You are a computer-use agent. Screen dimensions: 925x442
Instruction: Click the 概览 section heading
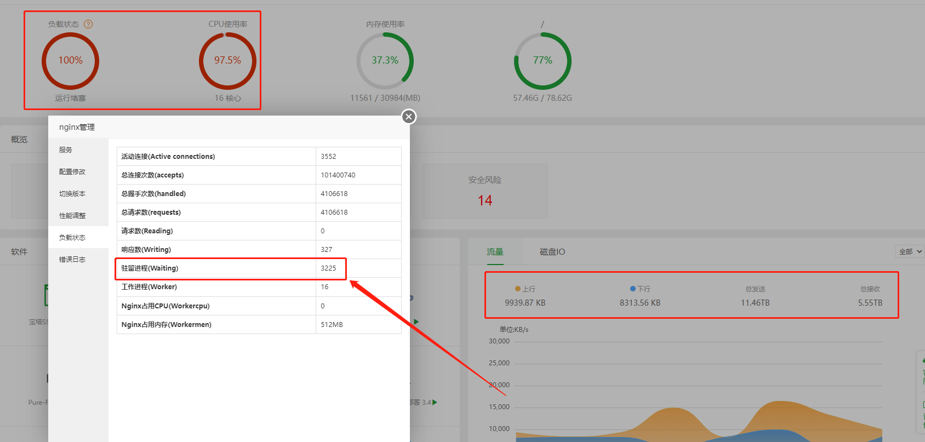coord(19,140)
